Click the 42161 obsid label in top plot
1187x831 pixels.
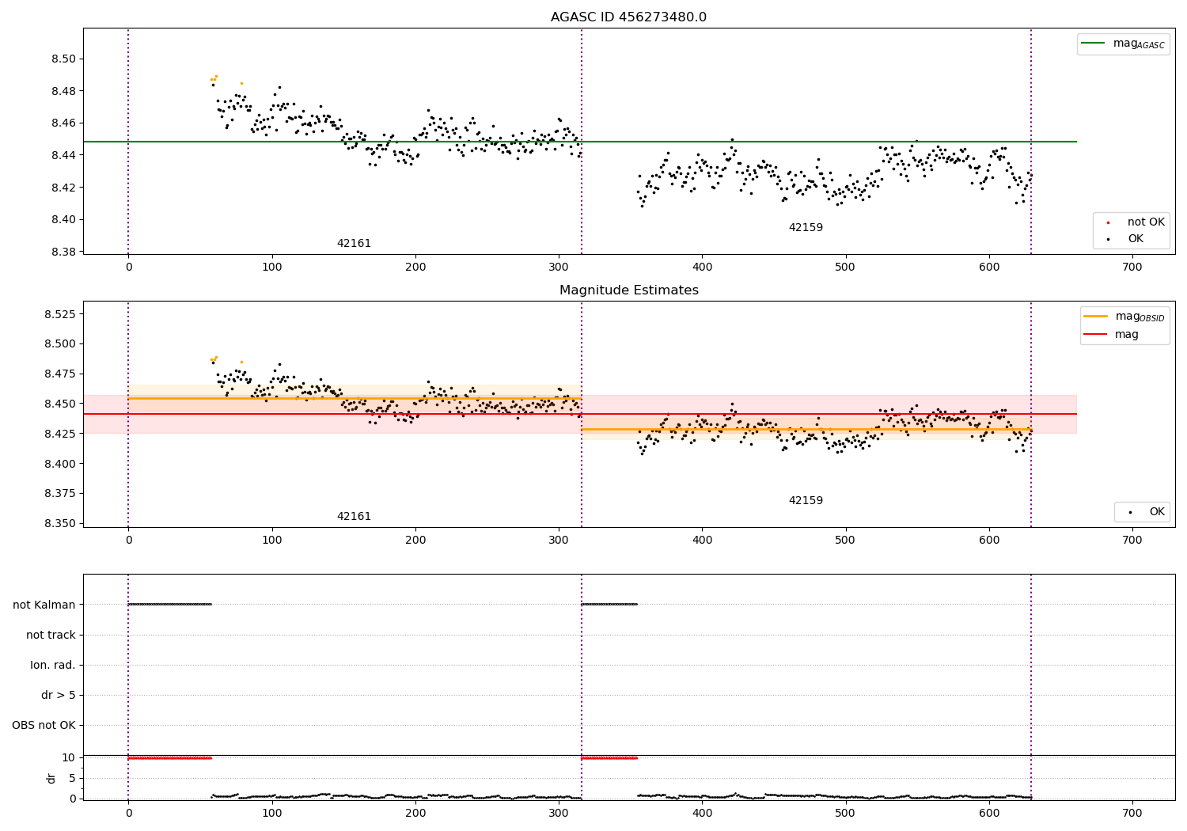[354, 244]
